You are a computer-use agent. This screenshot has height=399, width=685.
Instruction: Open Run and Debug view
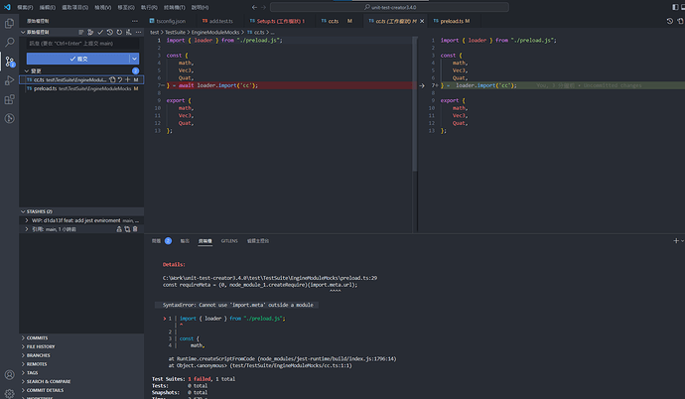9,80
